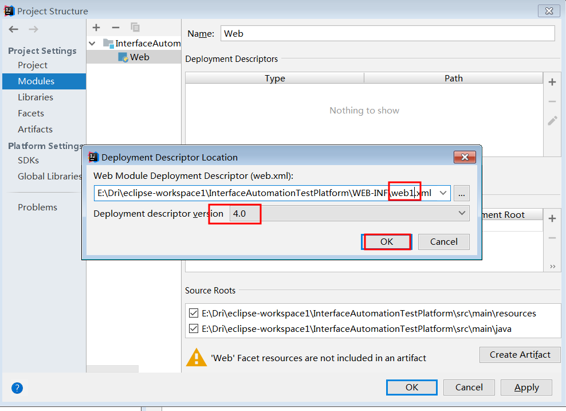
Task: Close the Deployment Descriptor Location dialog
Action: coord(465,157)
